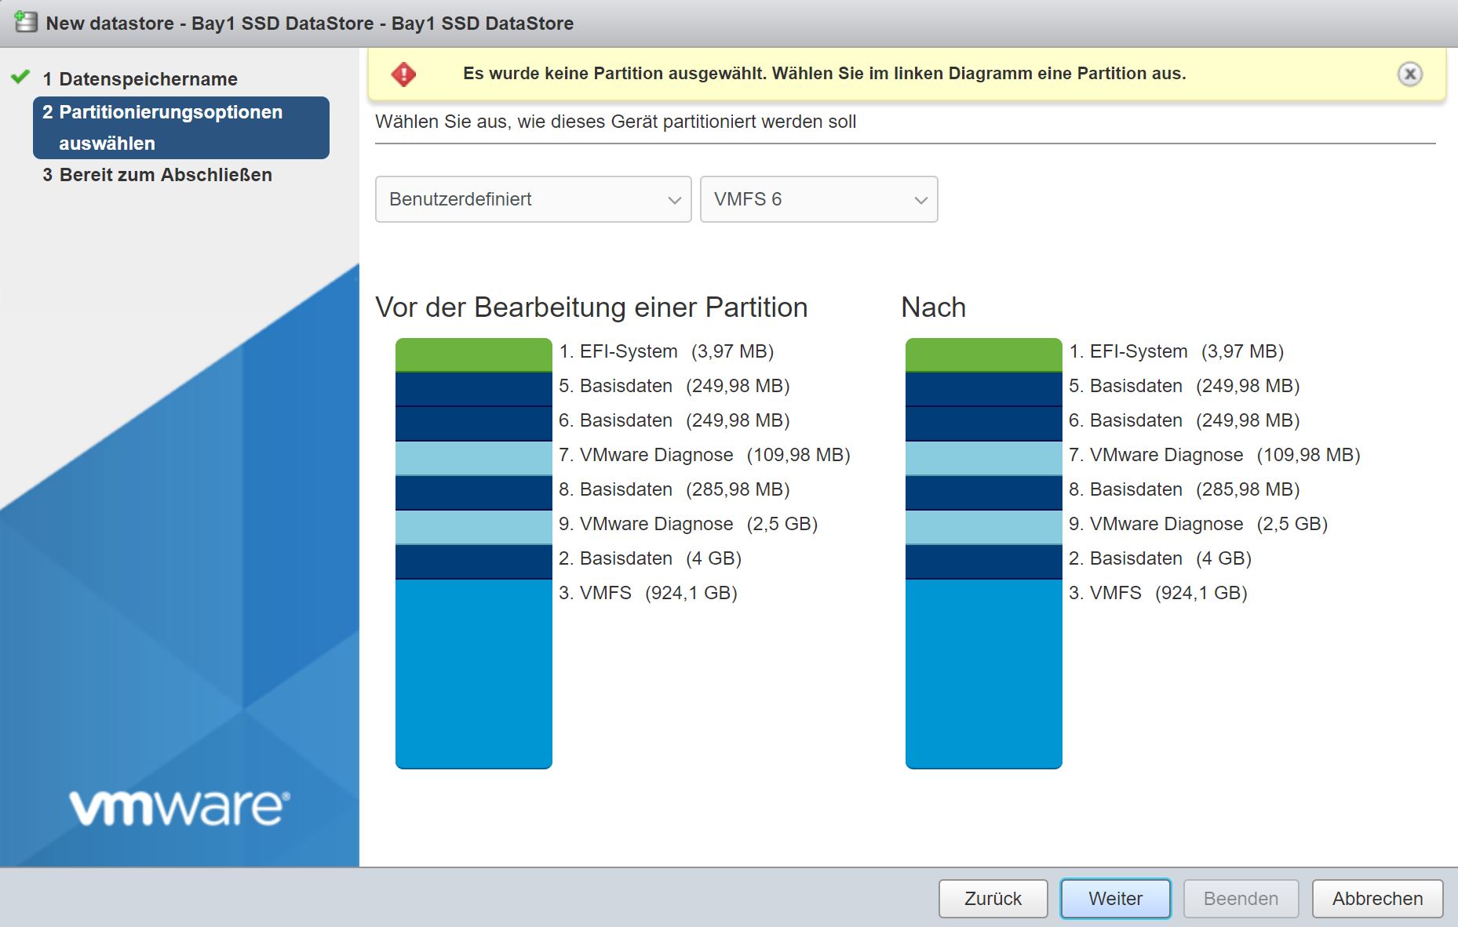Image resolution: width=1458 pixels, height=927 pixels.
Task: Select step 3 Bereit zum Abschließen
Action: [166, 175]
